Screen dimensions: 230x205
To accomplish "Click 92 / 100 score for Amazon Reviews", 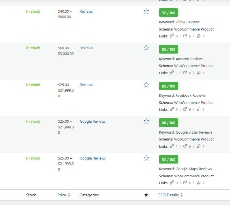I will pos(168,49).
